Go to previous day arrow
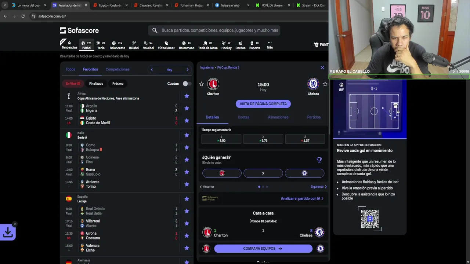This screenshot has height=264, width=470. click(x=152, y=70)
